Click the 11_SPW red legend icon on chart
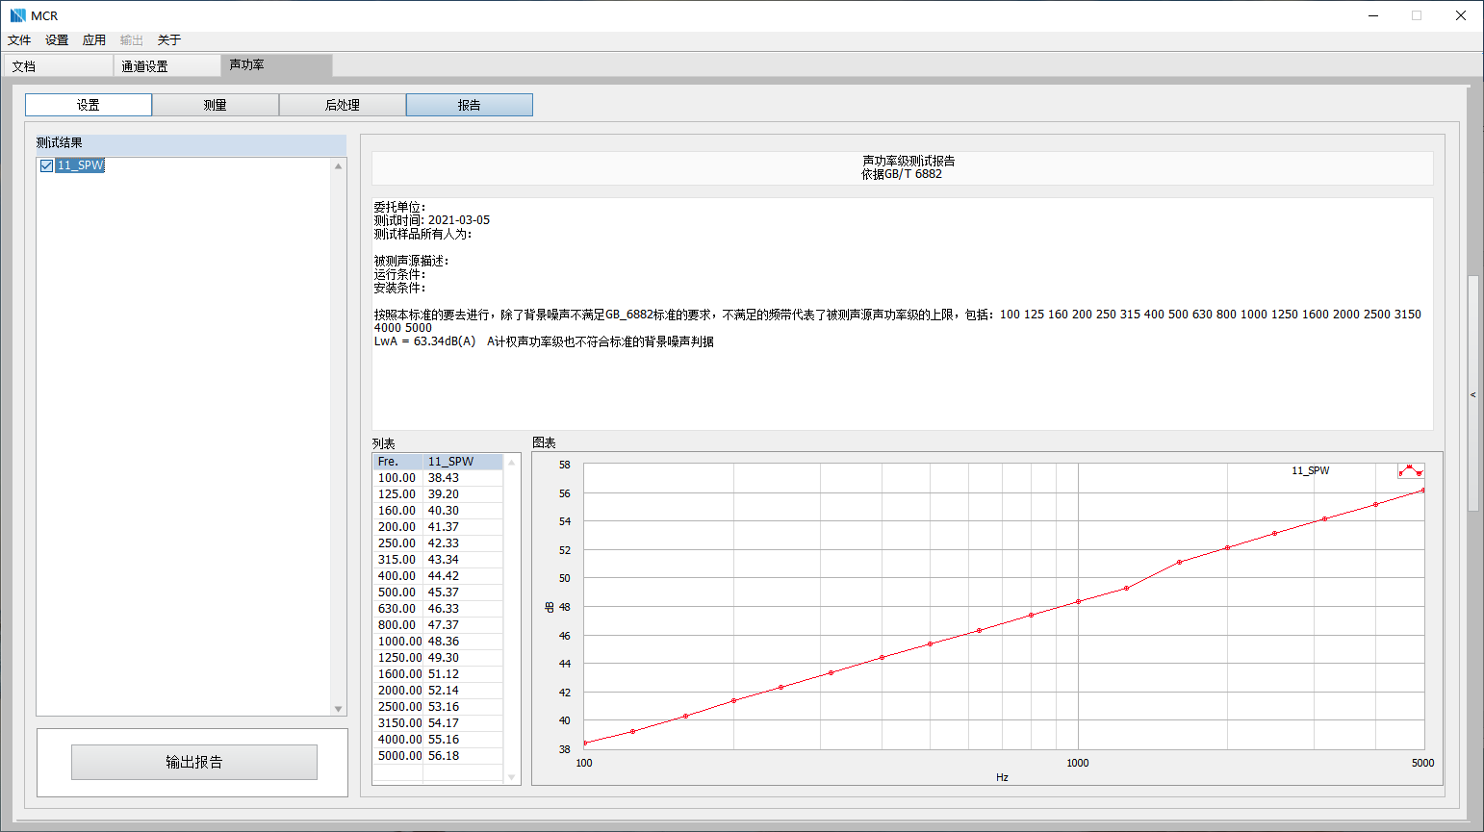The image size is (1484, 832). coord(1410,470)
